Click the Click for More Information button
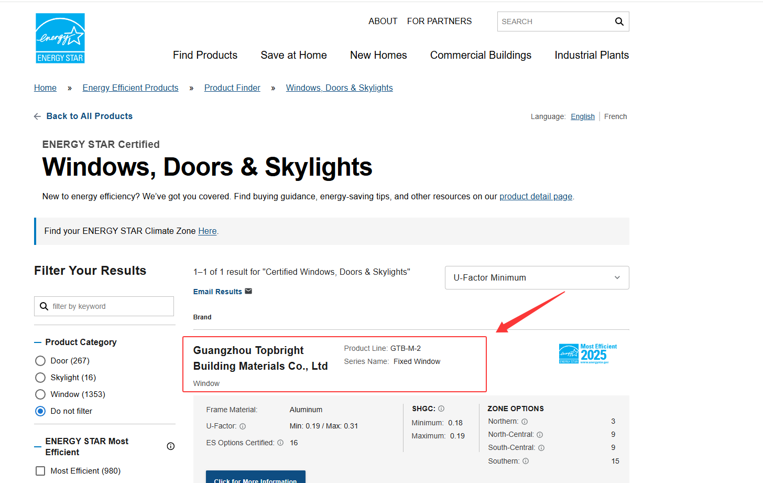This screenshot has height=483, width=763. click(255, 477)
